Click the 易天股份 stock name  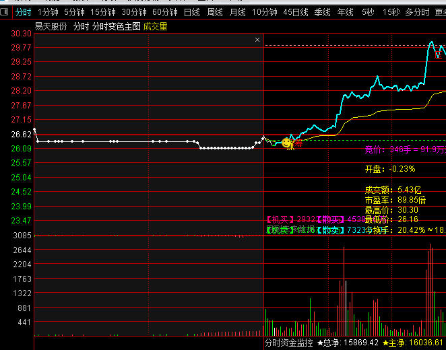tap(51, 26)
